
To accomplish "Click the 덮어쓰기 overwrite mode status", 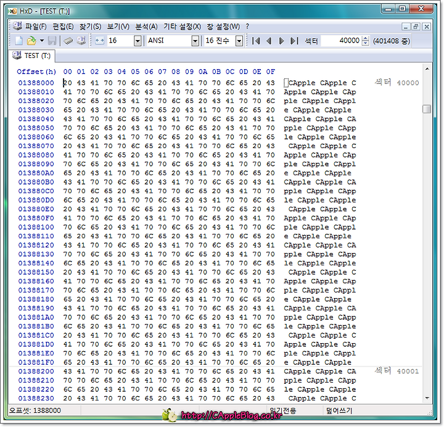I will point(339,410).
